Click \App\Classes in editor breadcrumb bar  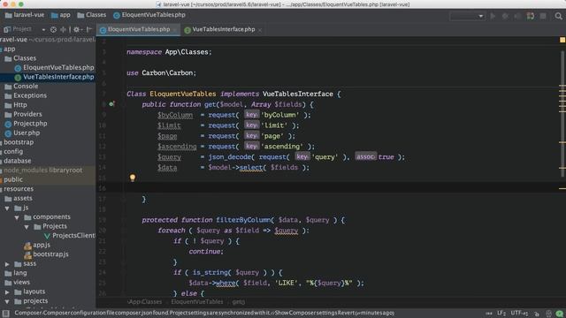coord(145,302)
